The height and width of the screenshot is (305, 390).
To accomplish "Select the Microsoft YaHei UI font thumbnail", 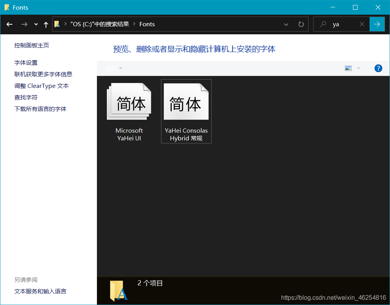I will point(129,101).
